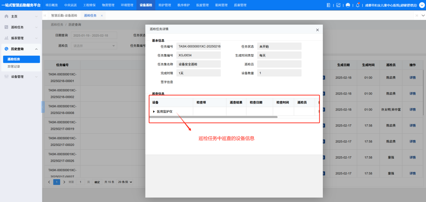426x202 pixels.
Task: Expand the user account round arrow button
Action: (422, 5)
